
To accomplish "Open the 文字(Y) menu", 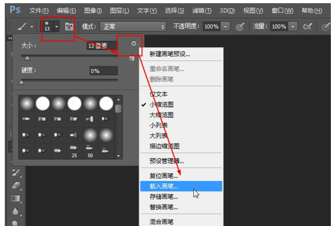I will coord(147,11).
